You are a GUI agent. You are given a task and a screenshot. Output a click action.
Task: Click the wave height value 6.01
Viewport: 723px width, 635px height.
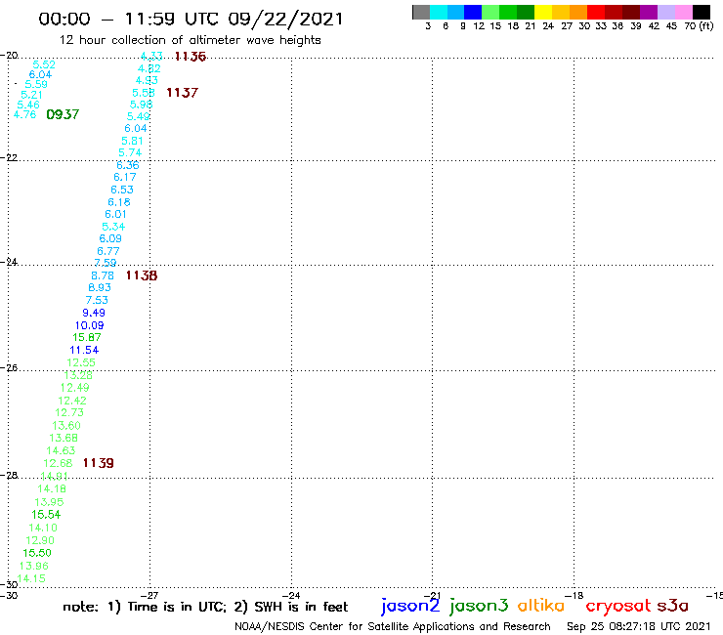(115, 214)
